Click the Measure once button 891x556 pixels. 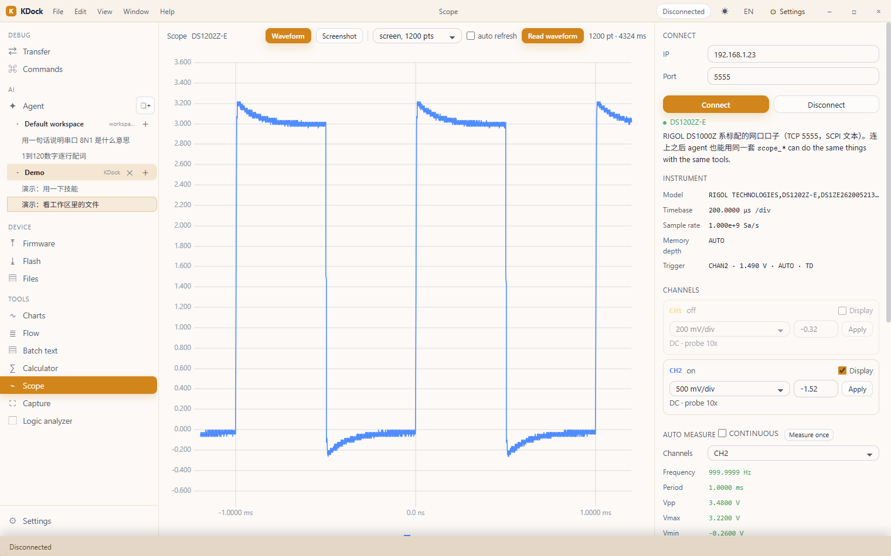coord(809,435)
